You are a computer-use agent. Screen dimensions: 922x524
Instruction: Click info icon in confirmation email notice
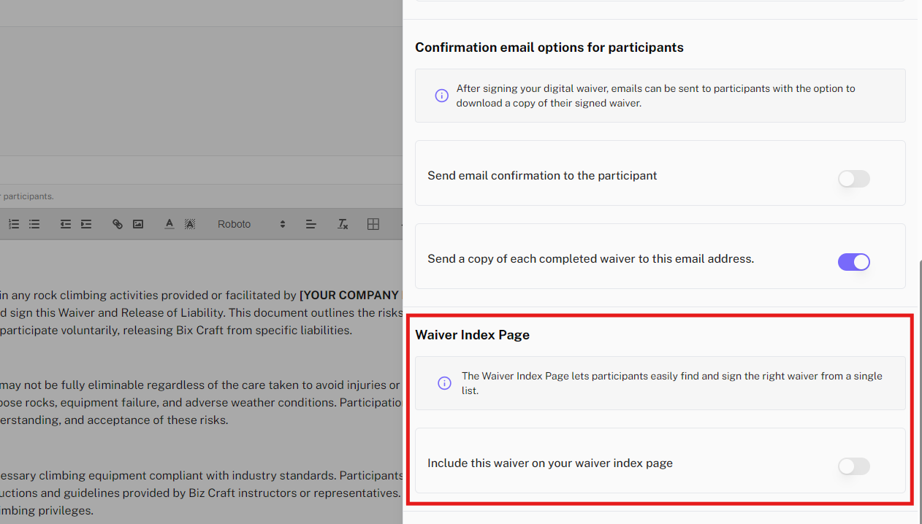coord(441,96)
